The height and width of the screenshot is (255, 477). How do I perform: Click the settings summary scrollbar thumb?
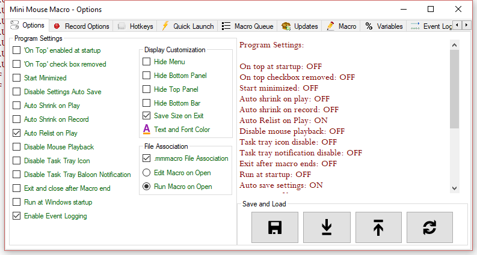(x=455, y=89)
